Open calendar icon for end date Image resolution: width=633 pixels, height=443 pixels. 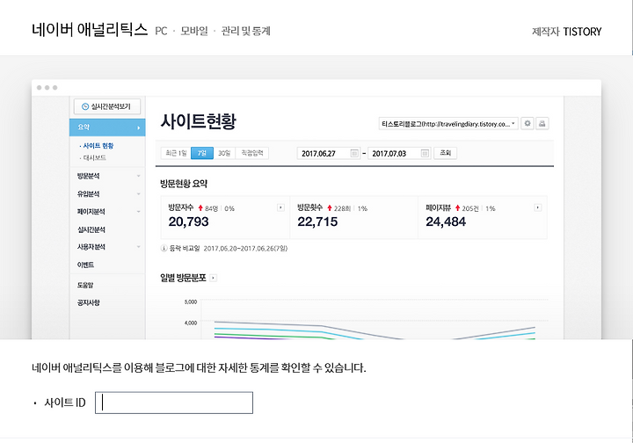coord(425,153)
